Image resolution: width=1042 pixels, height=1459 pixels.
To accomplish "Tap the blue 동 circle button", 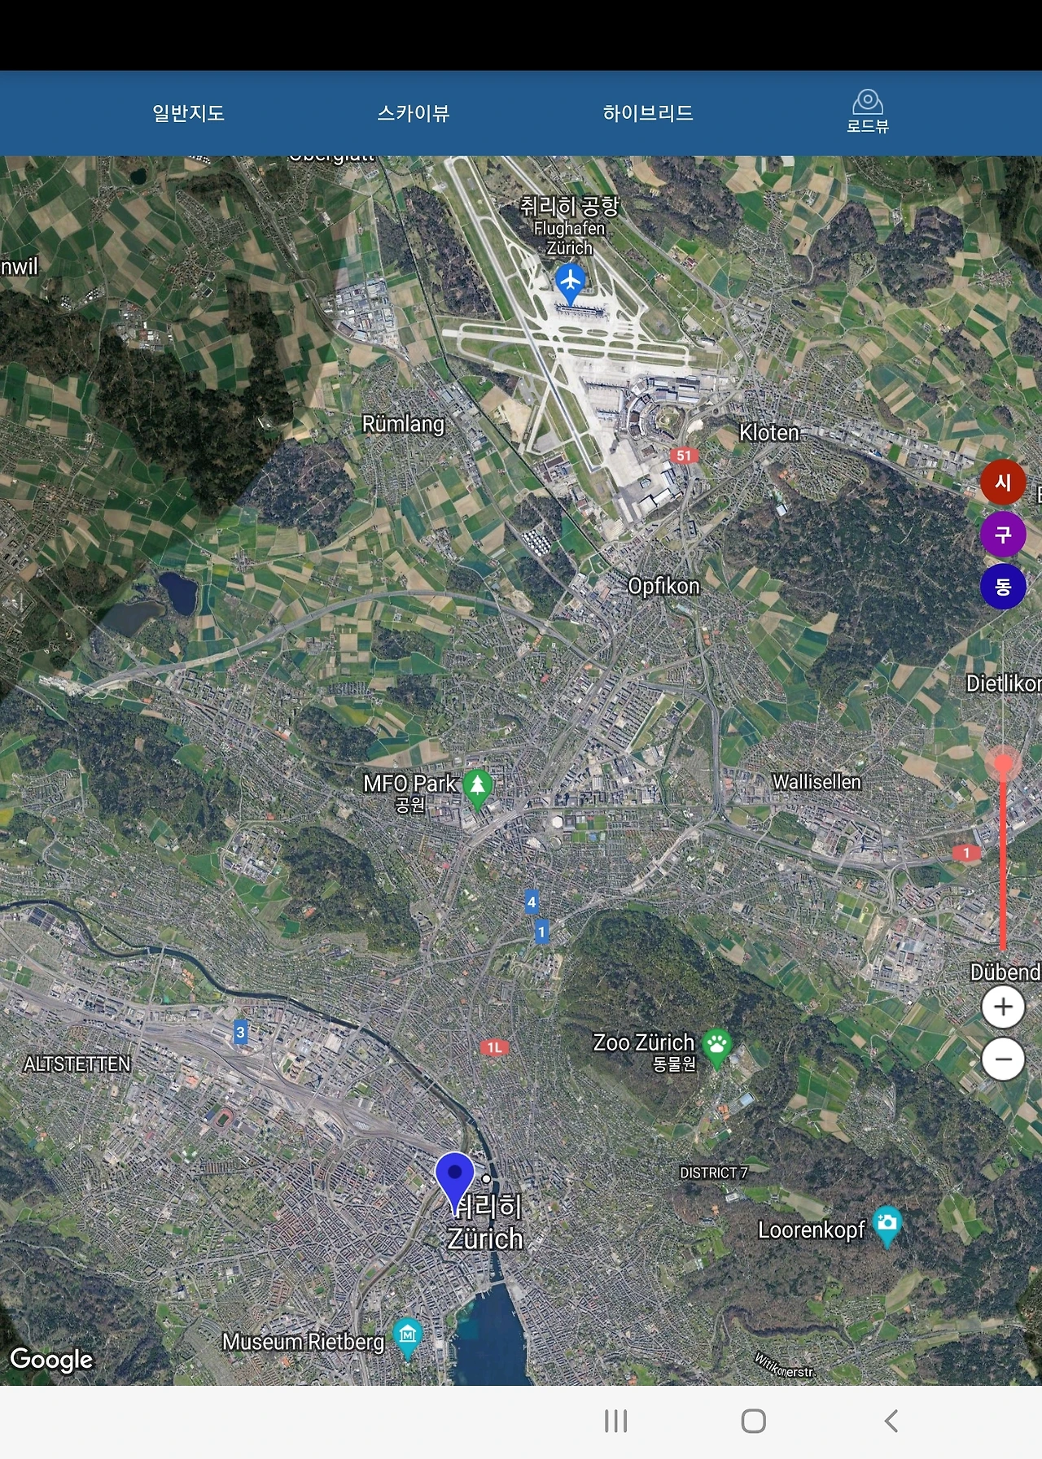I will point(1003,587).
